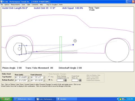
Task: Click the blue round system tray icon
Action: (118, 99)
